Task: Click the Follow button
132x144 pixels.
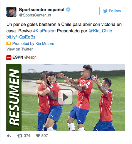Action: pos(112,11)
